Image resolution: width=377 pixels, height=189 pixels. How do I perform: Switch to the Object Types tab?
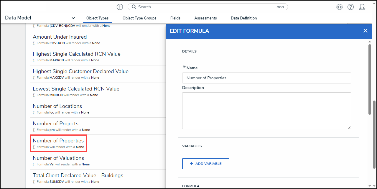97,18
